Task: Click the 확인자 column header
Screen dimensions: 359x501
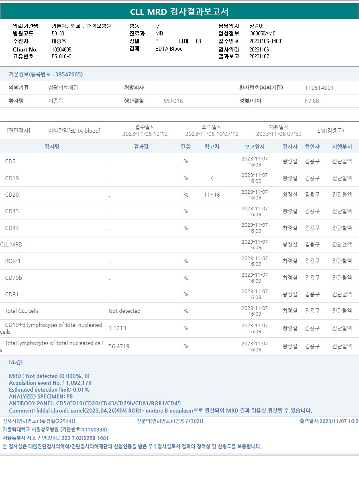Action: [312, 147]
